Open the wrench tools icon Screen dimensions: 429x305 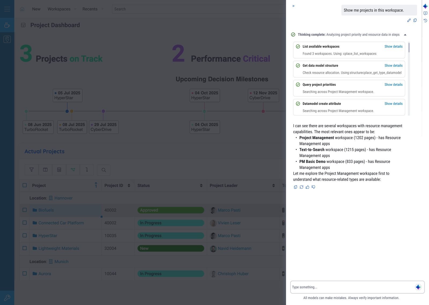(7, 298)
